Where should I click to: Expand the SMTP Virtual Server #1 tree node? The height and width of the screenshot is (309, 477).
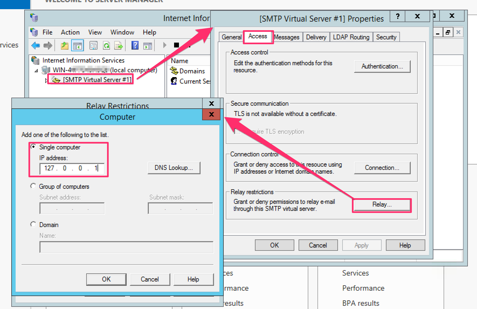(x=46, y=80)
